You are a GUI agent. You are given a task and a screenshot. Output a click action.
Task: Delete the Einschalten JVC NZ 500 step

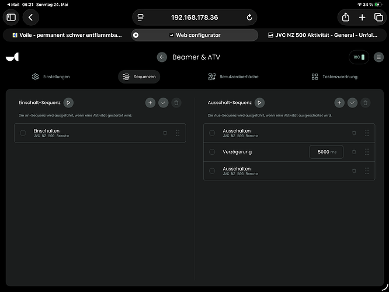[165, 133]
